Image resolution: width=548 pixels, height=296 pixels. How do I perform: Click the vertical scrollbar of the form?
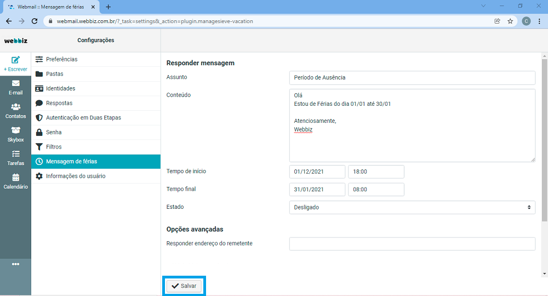click(544, 137)
